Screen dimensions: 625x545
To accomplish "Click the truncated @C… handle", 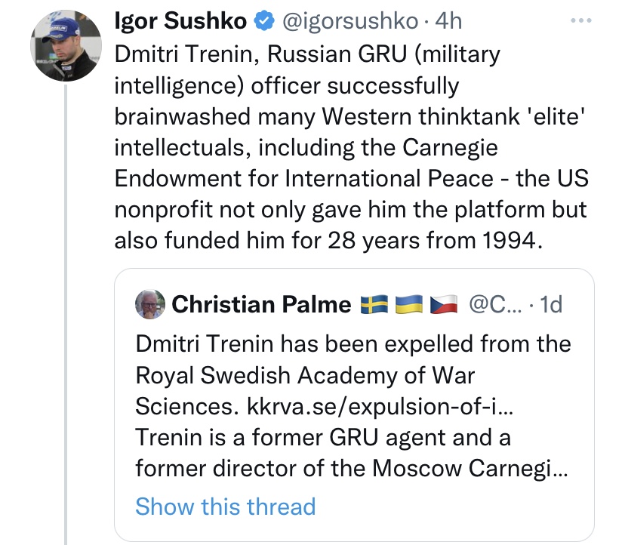I will [496, 304].
